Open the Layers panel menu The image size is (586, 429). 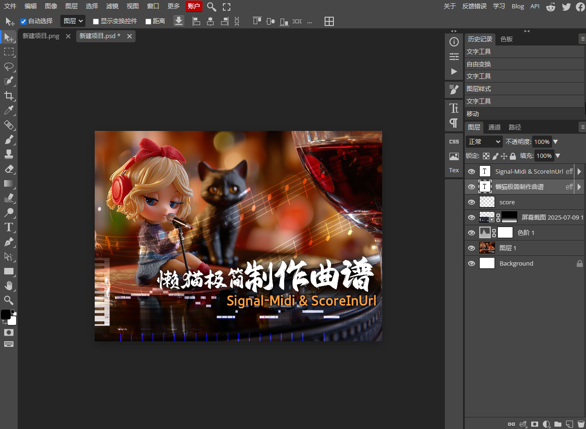(582, 127)
